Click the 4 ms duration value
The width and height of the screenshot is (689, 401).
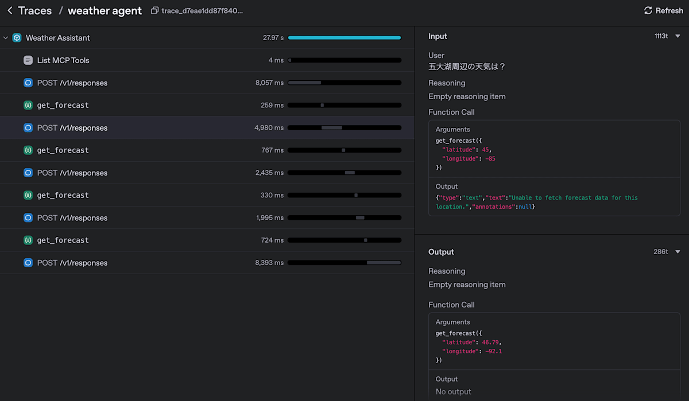click(276, 60)
